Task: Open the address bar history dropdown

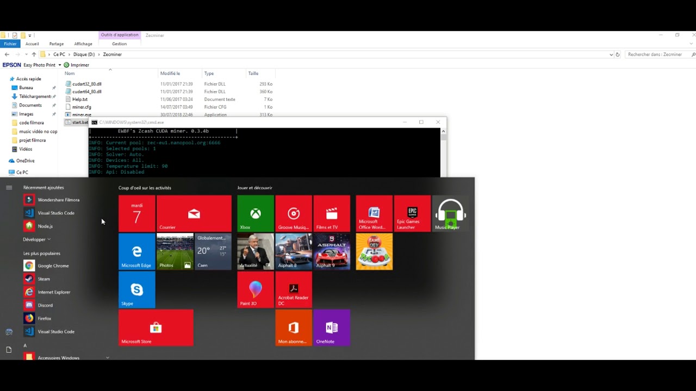Action: pyautogui.click(x=611, y=54)
